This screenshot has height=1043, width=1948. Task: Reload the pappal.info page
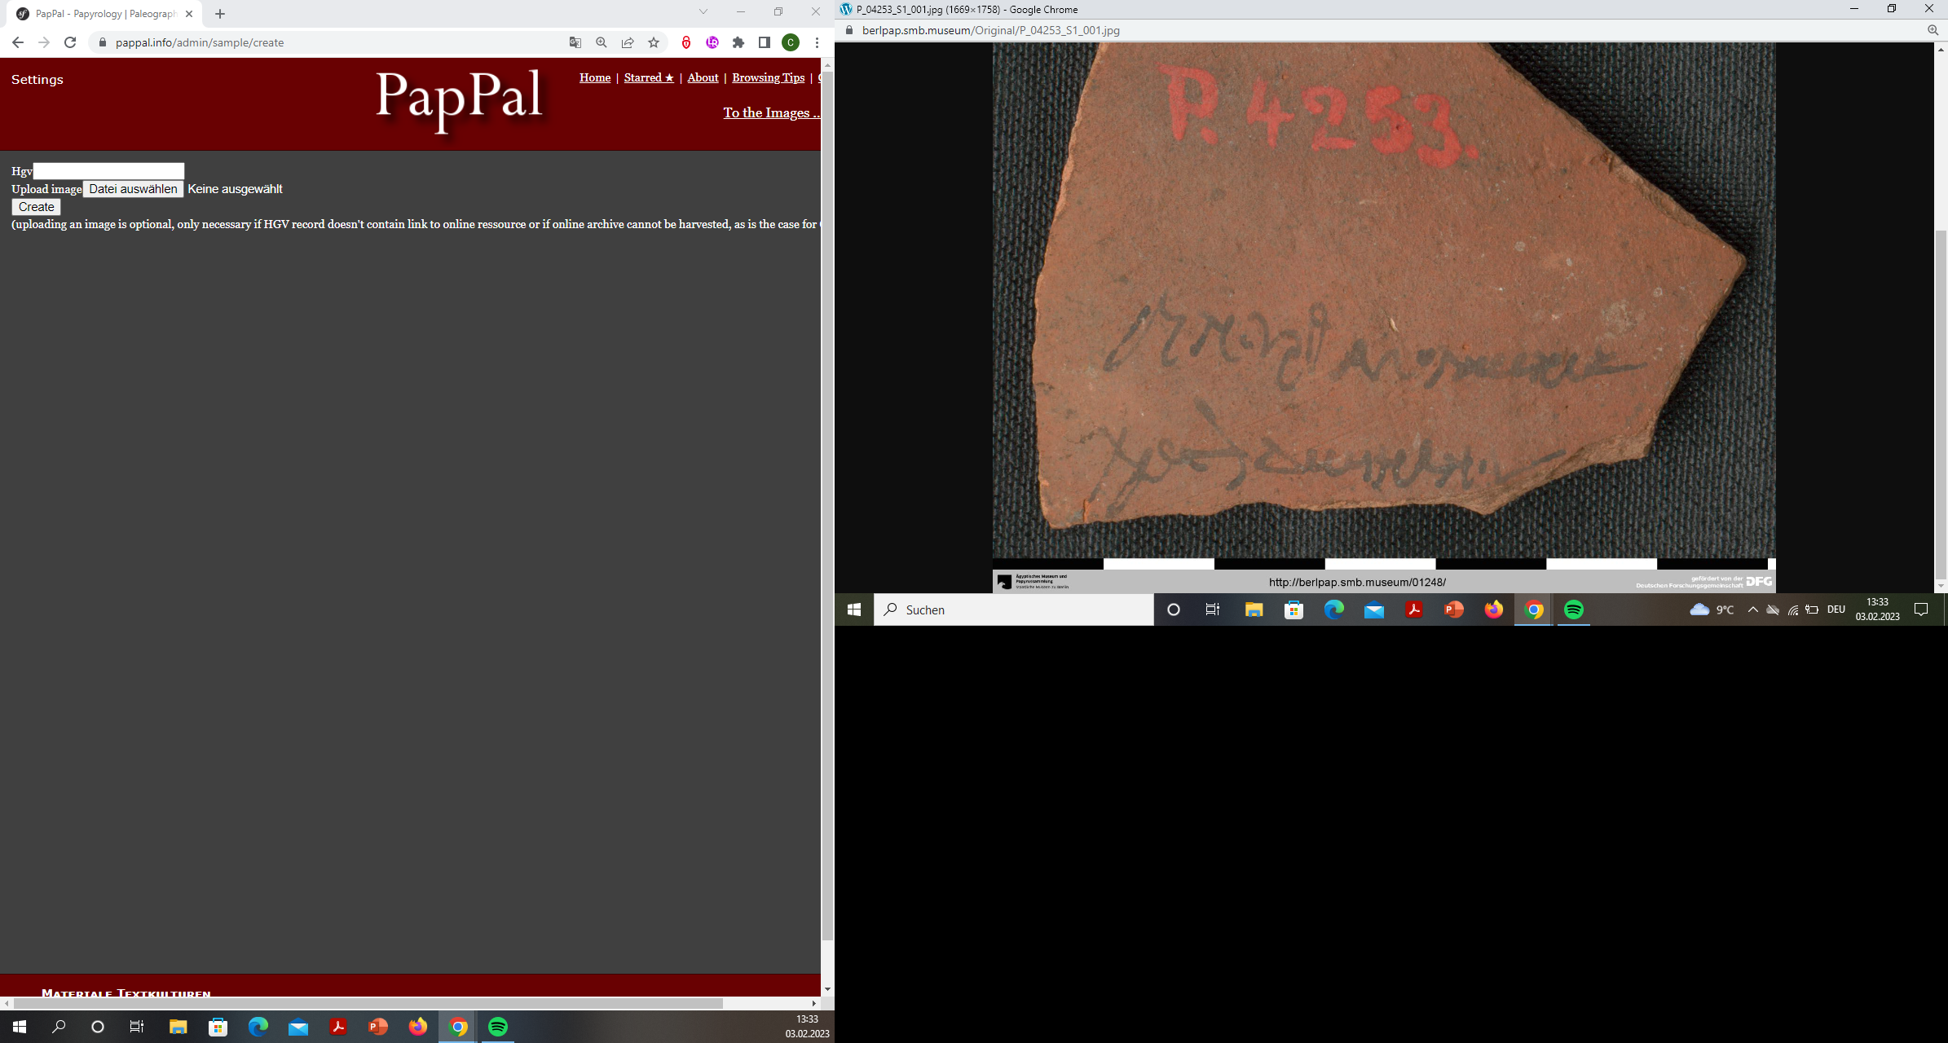click(70, 42)
